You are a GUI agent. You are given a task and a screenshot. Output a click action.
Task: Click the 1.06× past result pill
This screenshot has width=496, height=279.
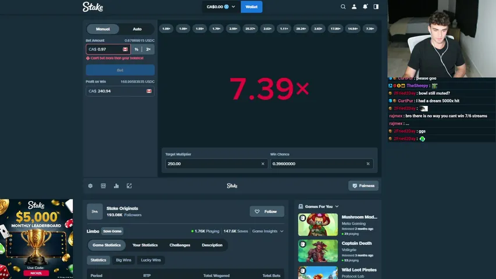pyautogui.click(x=166, y=29)
